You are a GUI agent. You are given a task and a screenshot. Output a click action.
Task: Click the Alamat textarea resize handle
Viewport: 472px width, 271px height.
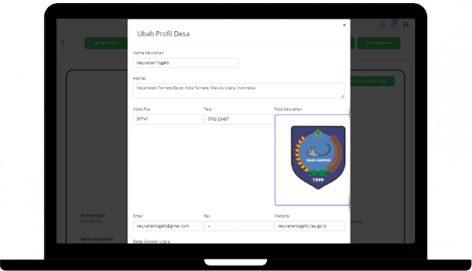343,96
